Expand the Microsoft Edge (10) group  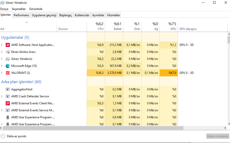tap(2, 66)
